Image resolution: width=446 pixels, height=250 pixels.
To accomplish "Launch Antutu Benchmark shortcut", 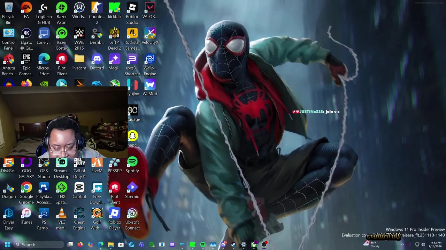I will click(9, 65).
